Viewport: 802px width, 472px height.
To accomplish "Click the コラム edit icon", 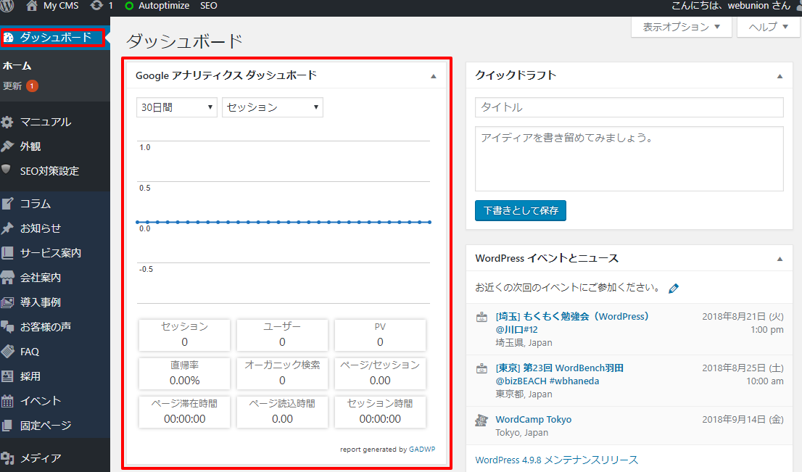I will (x=7, y=204).
